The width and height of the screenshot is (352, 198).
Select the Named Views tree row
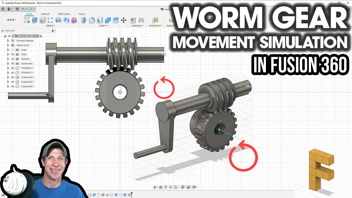tap(23, 45)
